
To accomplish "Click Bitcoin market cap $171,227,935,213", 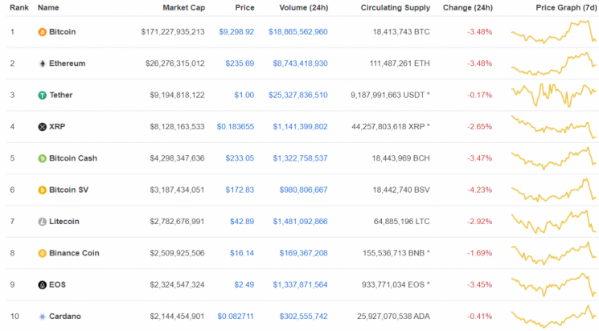I will [x=173, y=31].
